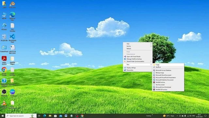Create a new Microsoft PowerPoint Presentation
Viewport: 209px width, 118px height.
[x=168, y=78]
